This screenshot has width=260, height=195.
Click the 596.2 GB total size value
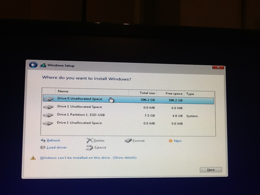click(148, 100)
